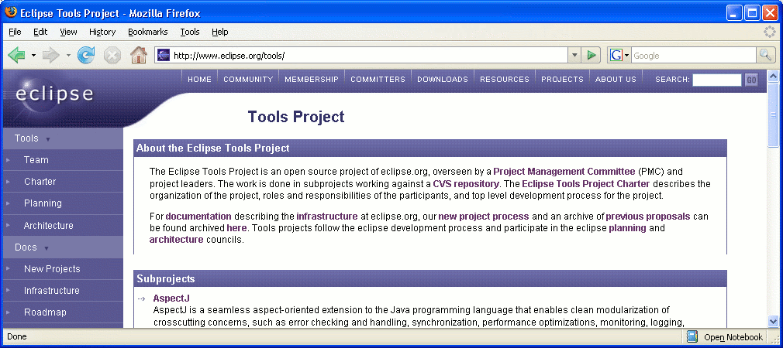This screenshot has height=348, width=783.
Task: Follow the 'here' archive link
Action: click(236, 228)
